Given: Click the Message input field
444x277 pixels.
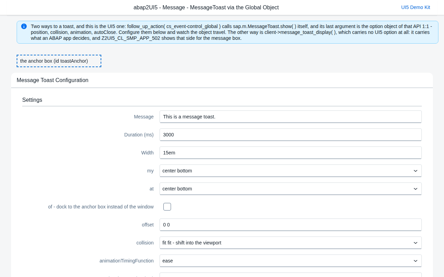Looking at the screenshot, I should (291, 117).
